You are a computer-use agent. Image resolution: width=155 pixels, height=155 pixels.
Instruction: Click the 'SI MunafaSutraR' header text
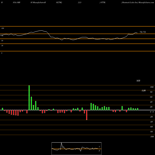(x=38, y=2)
